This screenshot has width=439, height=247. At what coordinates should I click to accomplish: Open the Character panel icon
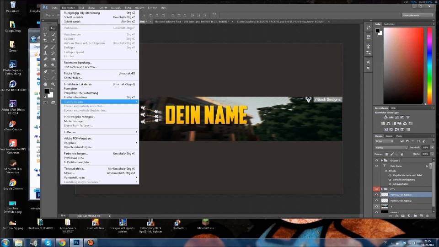[368, 62]
